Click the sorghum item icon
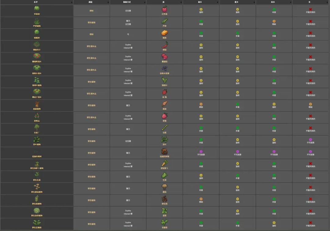 (164, 104)
